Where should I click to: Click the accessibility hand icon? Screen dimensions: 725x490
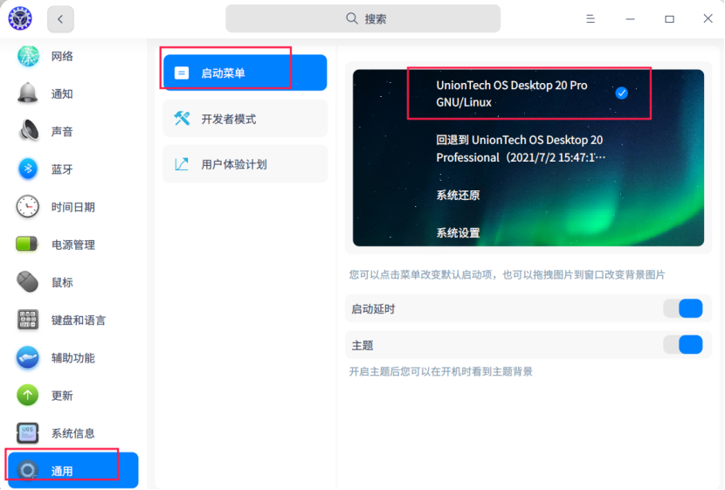click(28, 357)
